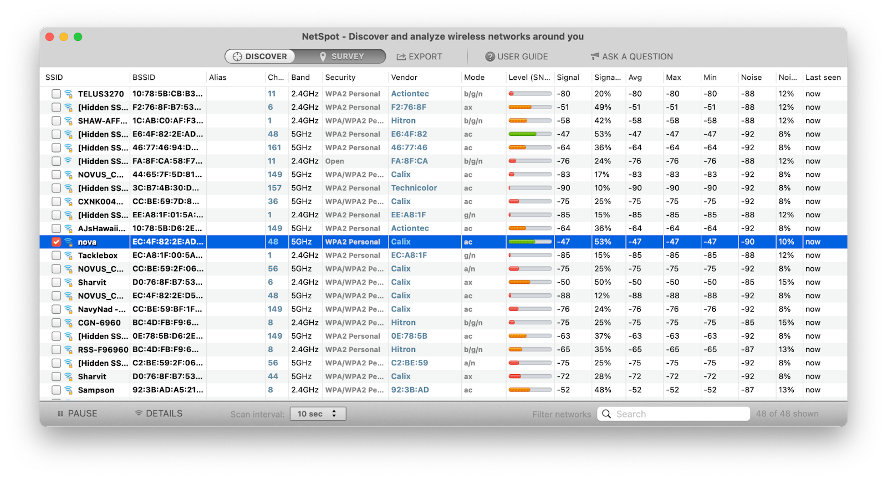Click the wifi icon next to Tacklebox
The width and height of the screenshot is (887, 479).
click(68, 256)
